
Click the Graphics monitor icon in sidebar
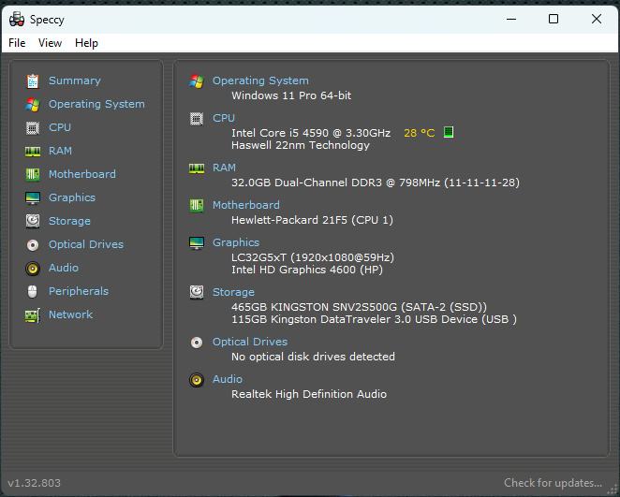click(33, 197)
